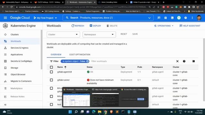Check the gitlab-runner row checkbox
The image size is (205, 115).
pos(51,80)
